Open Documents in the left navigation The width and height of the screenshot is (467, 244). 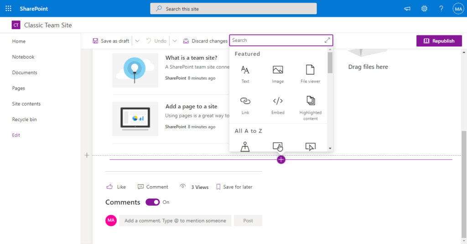pyautogui.click(x=25, y=72)
